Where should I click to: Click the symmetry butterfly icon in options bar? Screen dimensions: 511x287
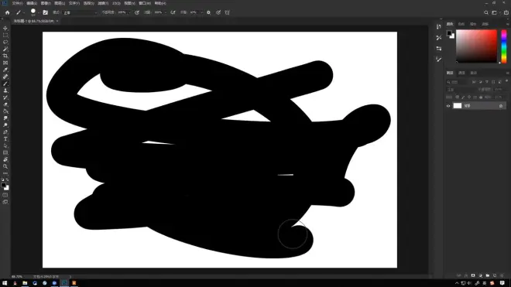point(227,12)
